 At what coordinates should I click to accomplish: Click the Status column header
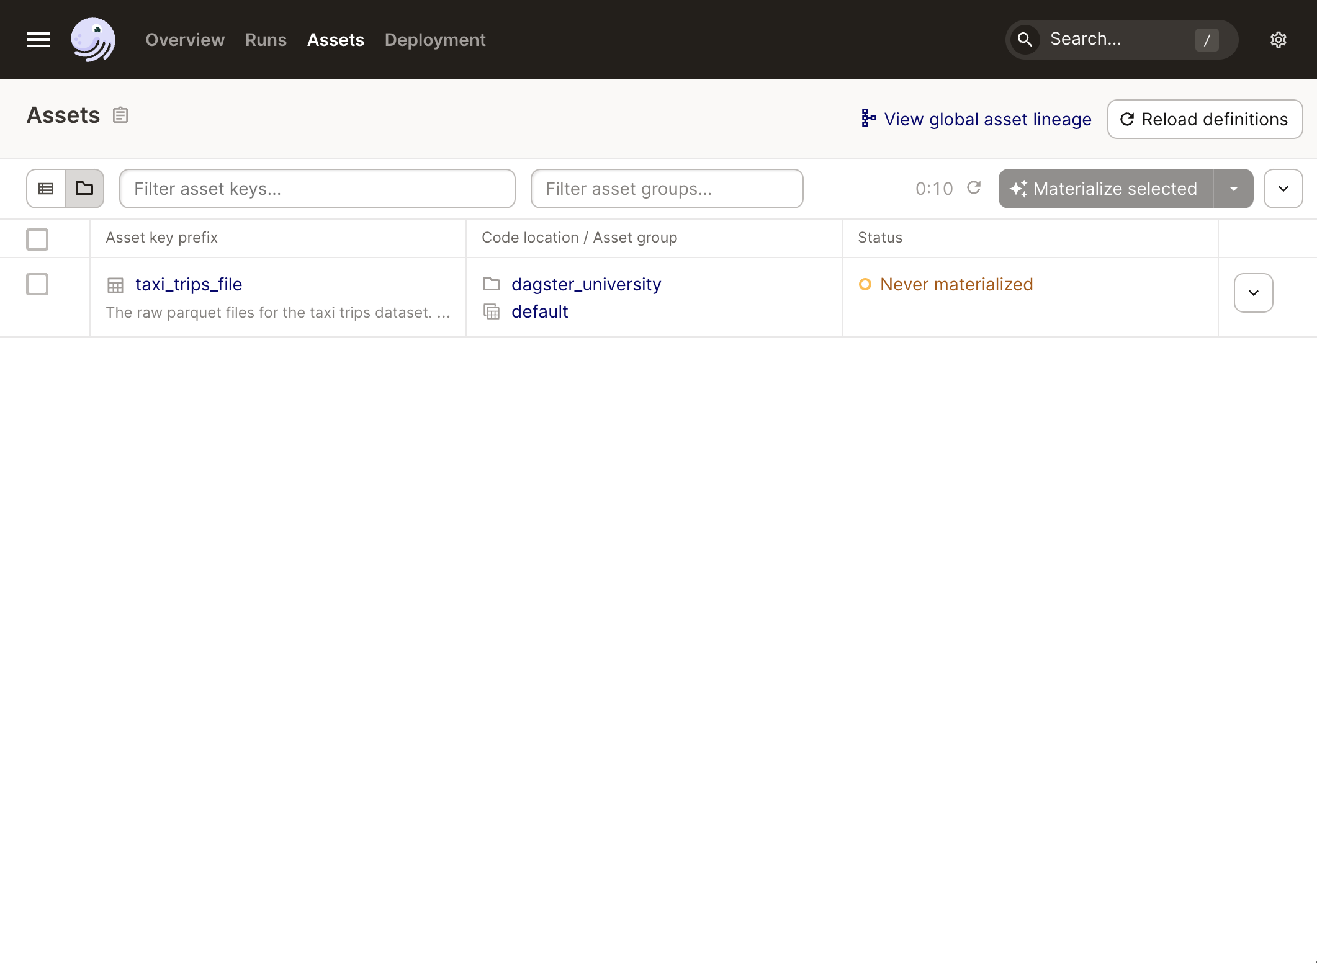pos(879,238)
